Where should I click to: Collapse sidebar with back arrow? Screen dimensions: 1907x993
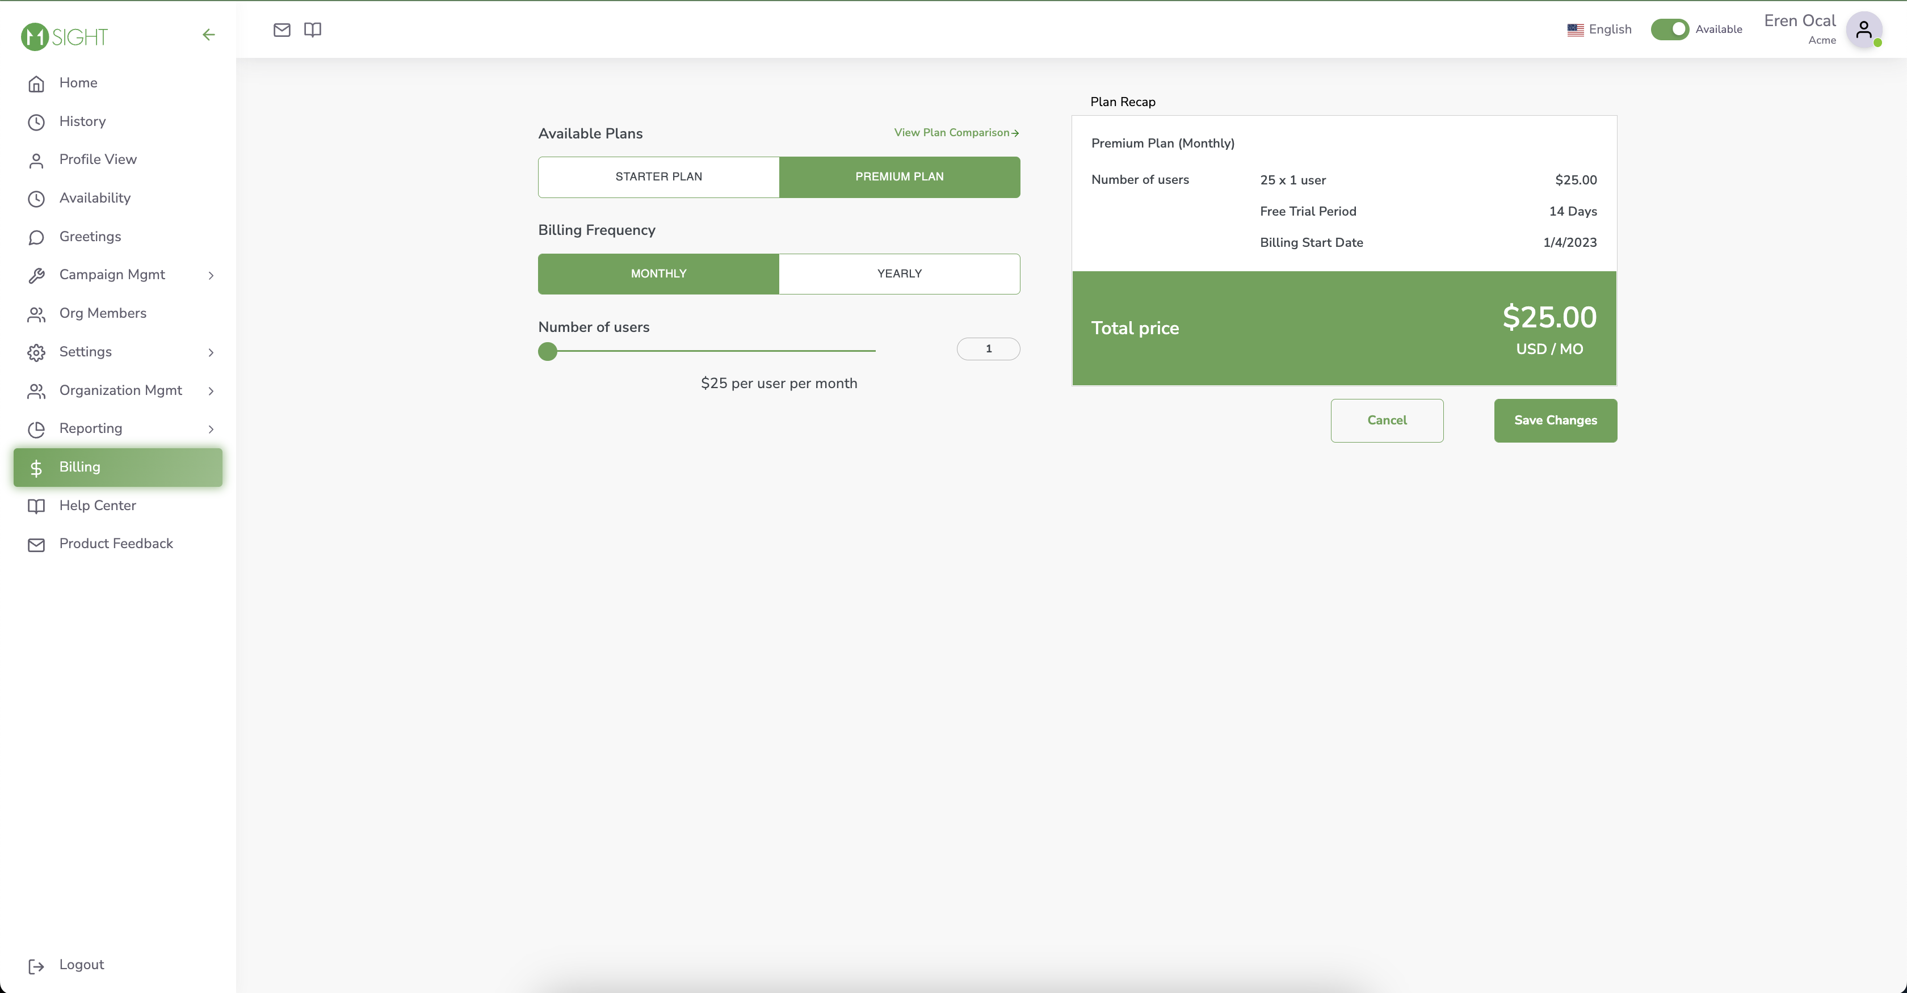[209, 35]
